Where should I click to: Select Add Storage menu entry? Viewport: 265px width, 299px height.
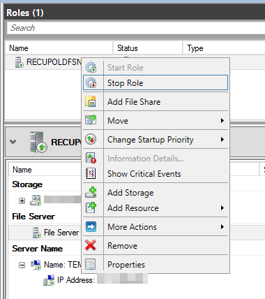pos(156,193)
